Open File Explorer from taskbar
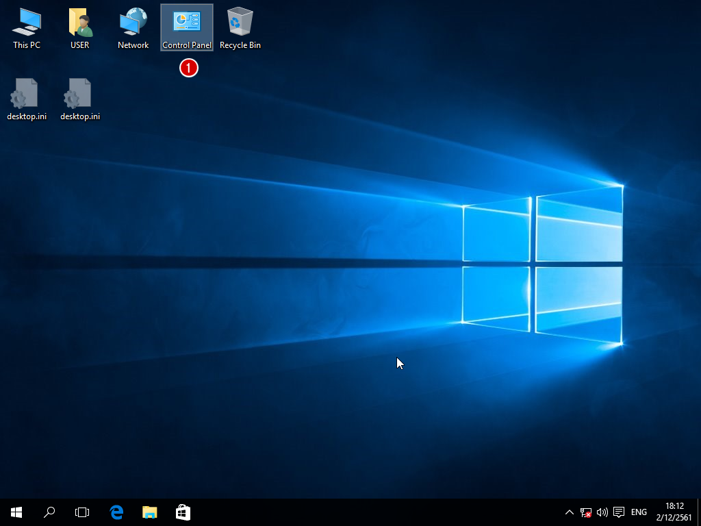 (x=150, y=512)
